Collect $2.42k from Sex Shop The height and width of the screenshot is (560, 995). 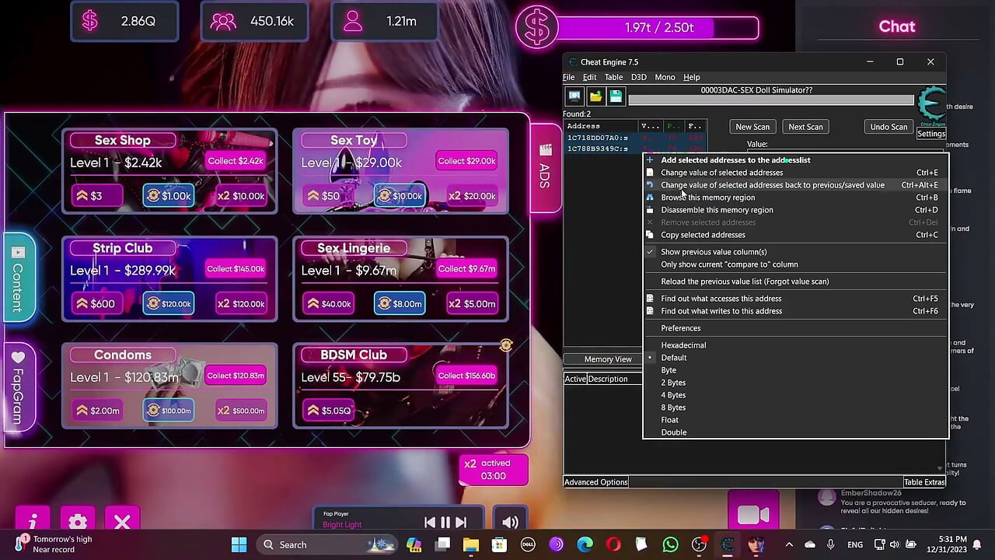[x=236, y=161]
